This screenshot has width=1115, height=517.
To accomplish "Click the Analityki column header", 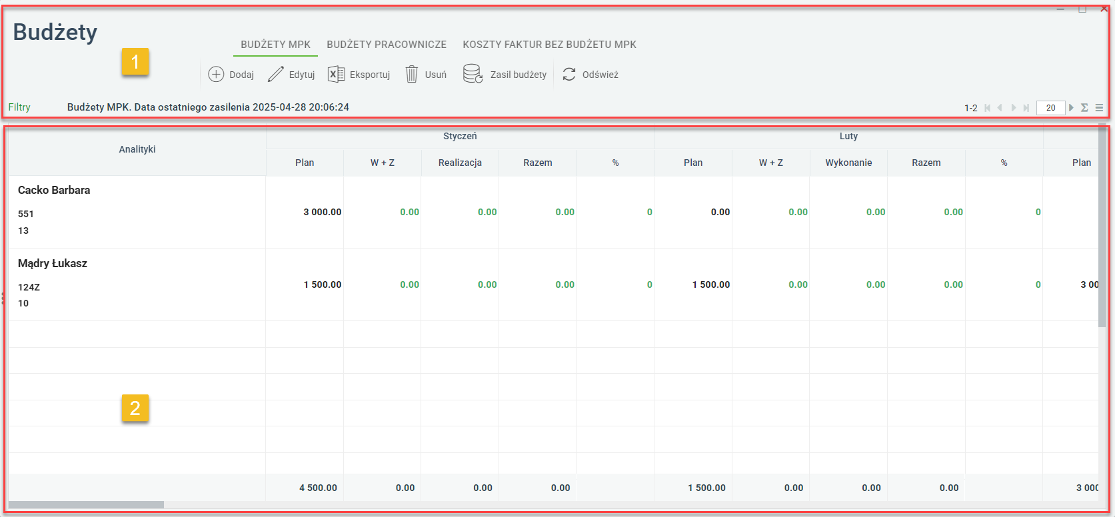I will point(137,149).
